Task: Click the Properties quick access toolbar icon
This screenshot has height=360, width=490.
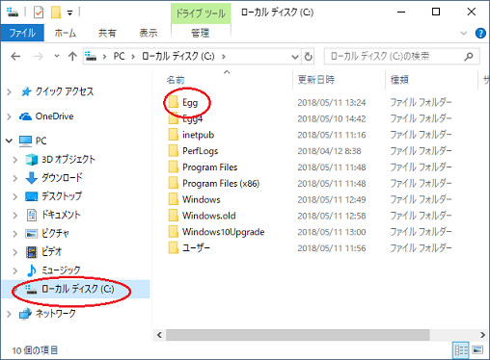Action: tap(39, 13)
